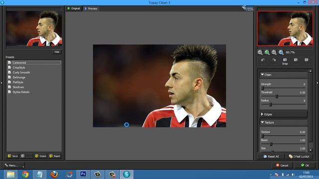
Task: Click the Topaz logo in the top-right
Action: [x=247, y=8]
